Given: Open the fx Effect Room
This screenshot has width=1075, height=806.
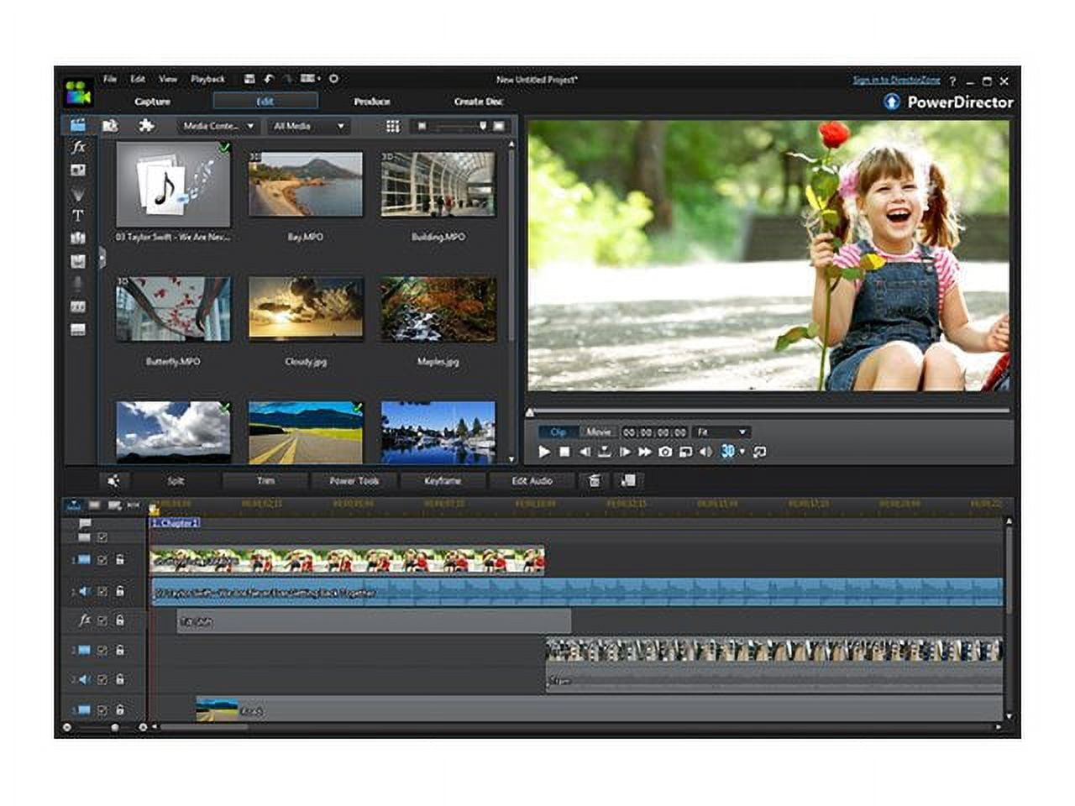Looking at the screenshot, I should [x=78, y=147].
